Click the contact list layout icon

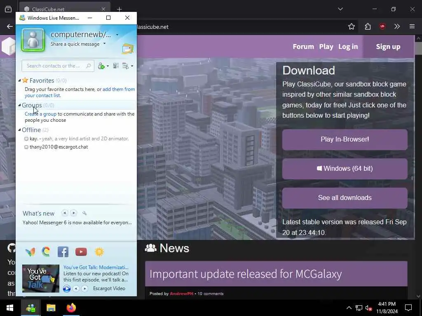[116, 65]
